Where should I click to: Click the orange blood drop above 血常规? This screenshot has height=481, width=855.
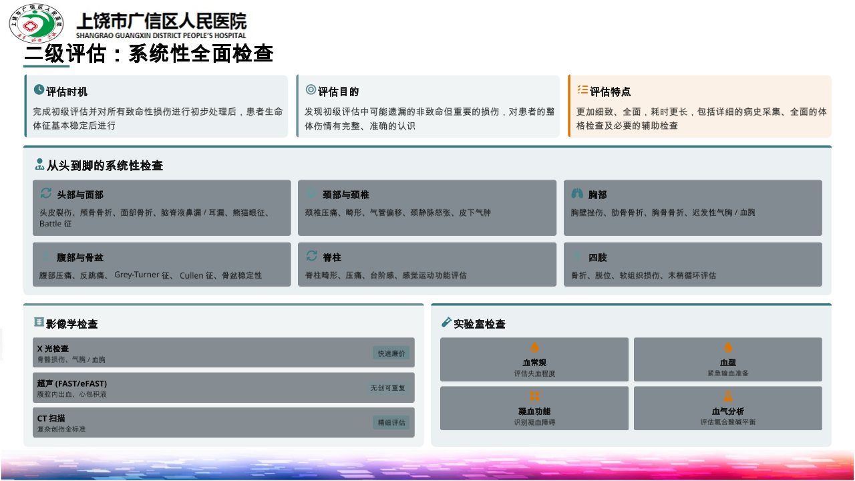pyautogui.click(x=534, y=347)
